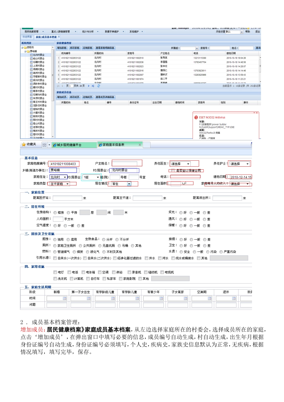This screenshot has height=402, width=284.
Task: Click the 增加家庭 button
Action: tap(62, 48)
